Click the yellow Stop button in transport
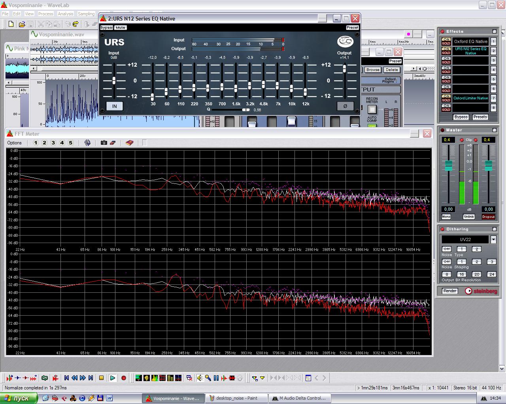Viewport: 506px width, 404px height. 101,378
